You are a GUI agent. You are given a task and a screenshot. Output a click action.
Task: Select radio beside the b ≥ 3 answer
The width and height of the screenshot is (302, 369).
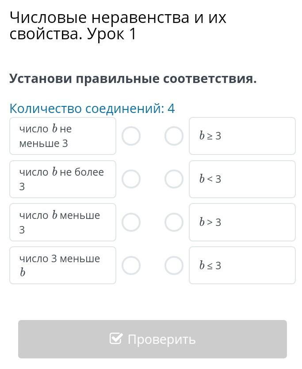coord(174,136)
